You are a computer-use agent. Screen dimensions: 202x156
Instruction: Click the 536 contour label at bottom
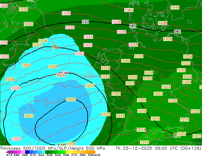[x=61, y=145]
